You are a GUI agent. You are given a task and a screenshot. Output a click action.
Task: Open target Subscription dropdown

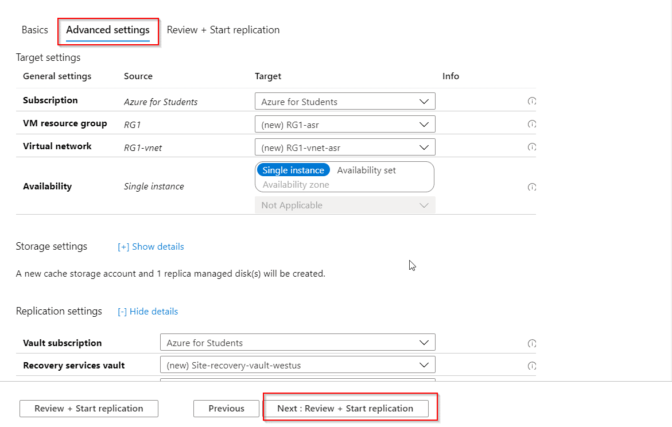click(345, 102)
